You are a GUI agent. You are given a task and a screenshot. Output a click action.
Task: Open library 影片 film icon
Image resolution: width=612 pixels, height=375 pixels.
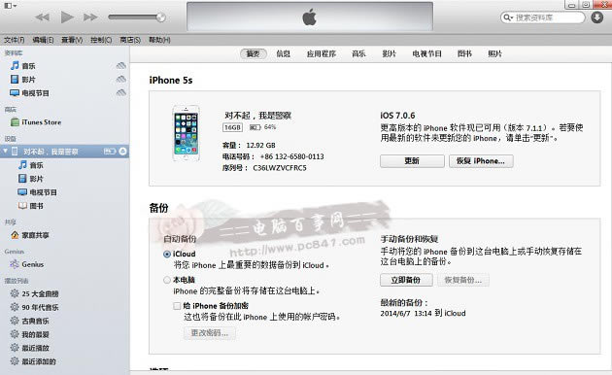point(15,80)
